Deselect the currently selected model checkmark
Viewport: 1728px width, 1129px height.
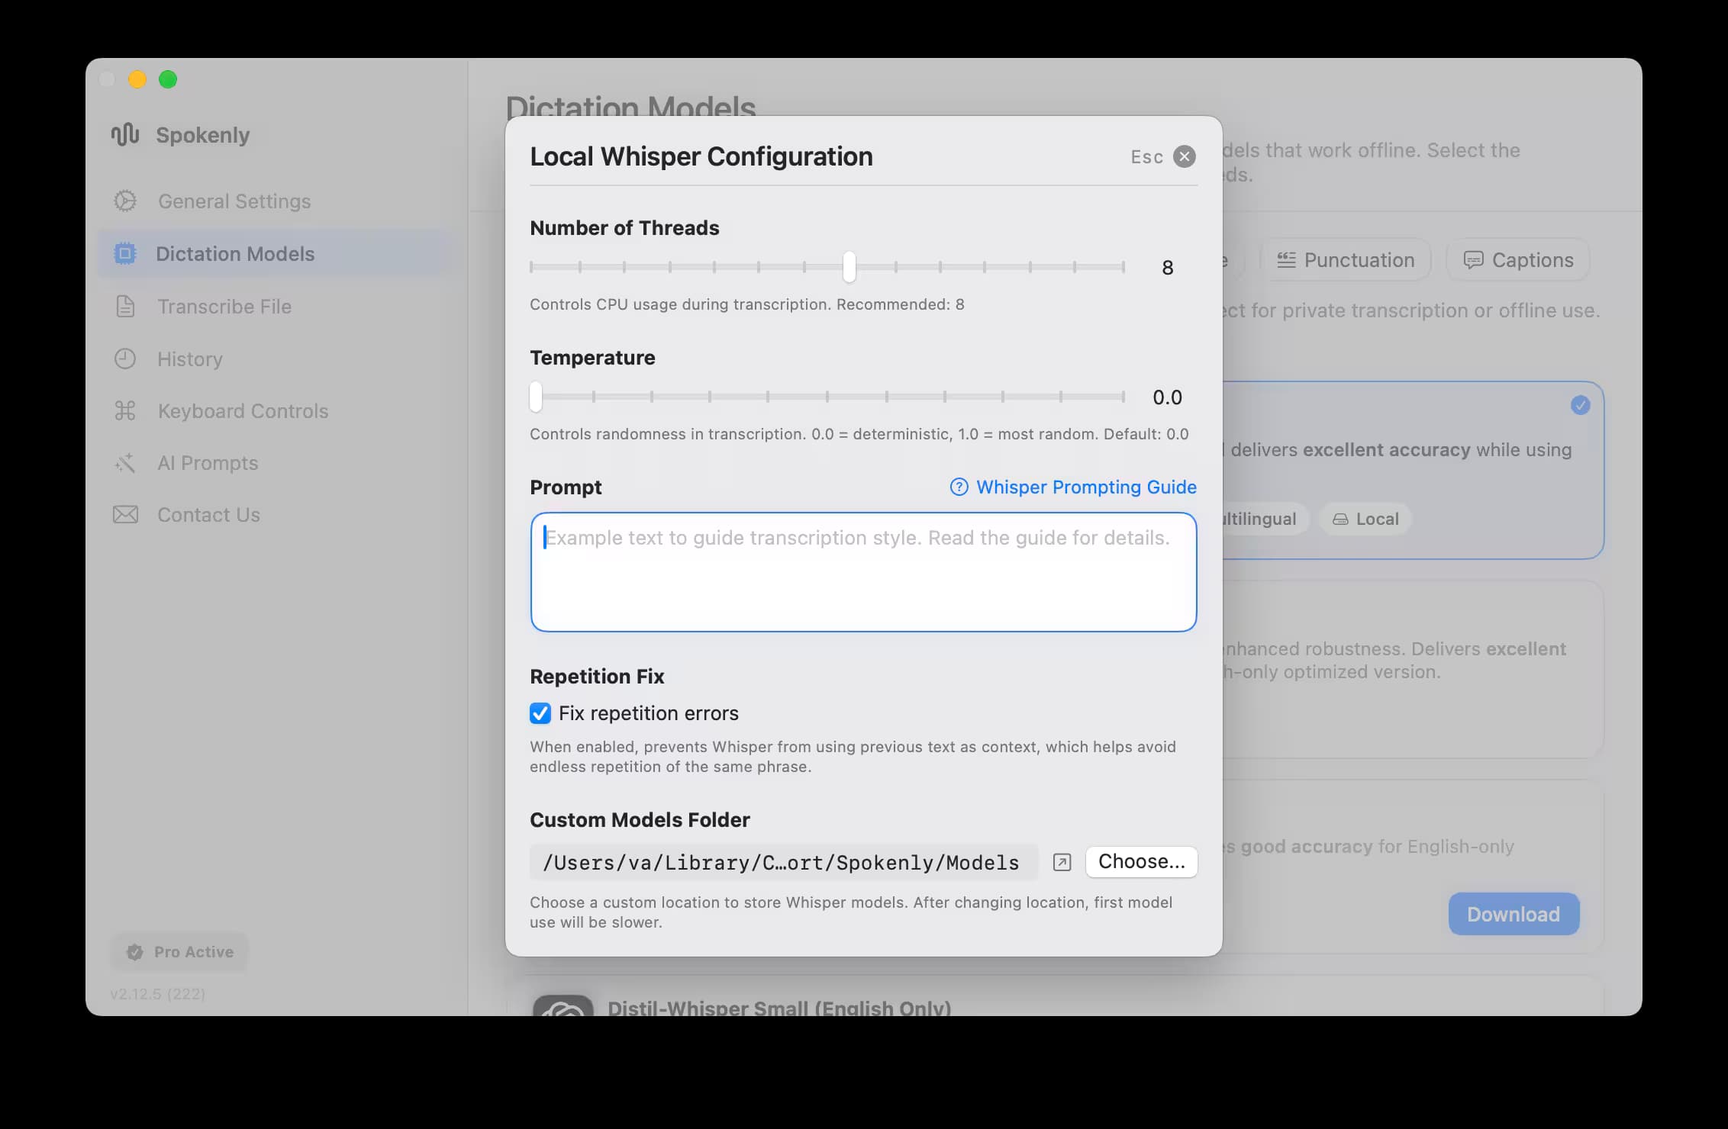[1579, 405]
